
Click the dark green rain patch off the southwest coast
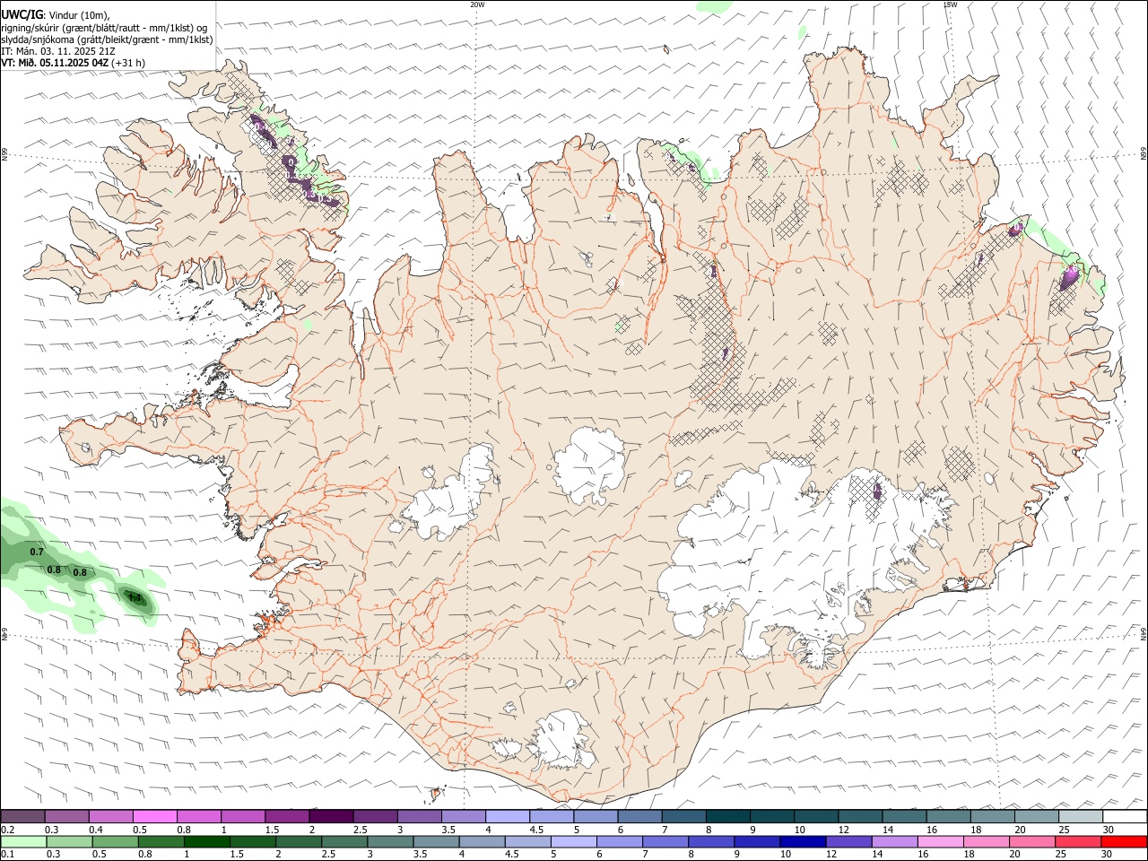137,599
